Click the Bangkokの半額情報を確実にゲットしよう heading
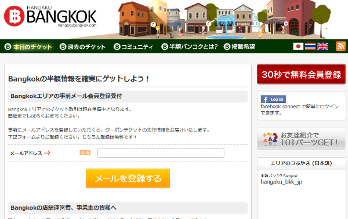The height and width of the screenshot is (219, 348). pos(79,79)
